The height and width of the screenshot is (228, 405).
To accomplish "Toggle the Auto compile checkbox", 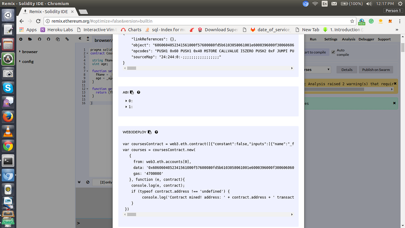I will [333, 52].
